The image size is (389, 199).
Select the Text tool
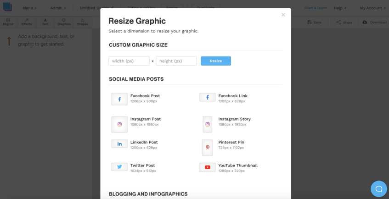[45, 22]
